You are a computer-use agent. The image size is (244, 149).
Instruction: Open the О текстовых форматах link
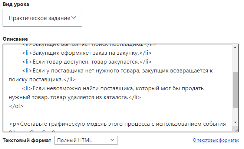click(216, 140)
